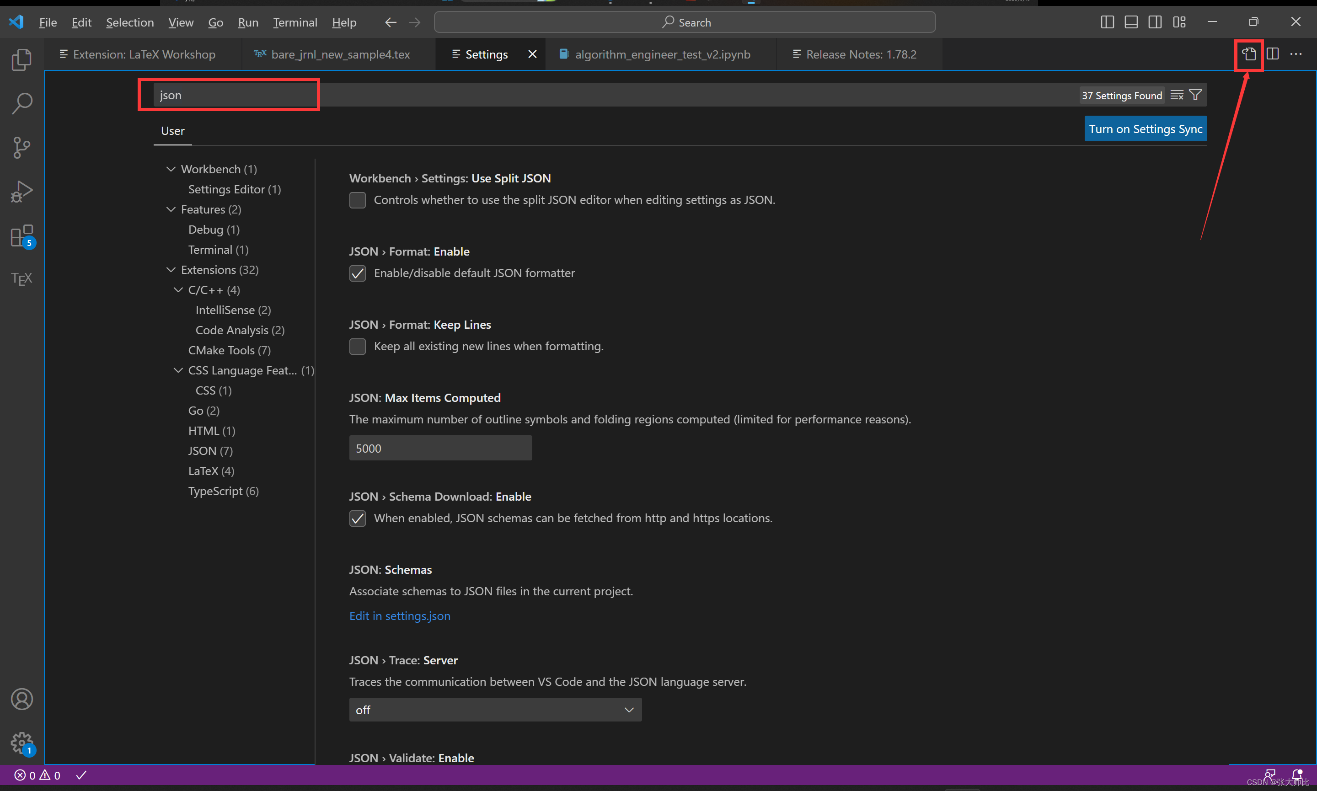Toggle the bottom panel layout
The image size is (1317, 791).
(x=1131, y=22)
